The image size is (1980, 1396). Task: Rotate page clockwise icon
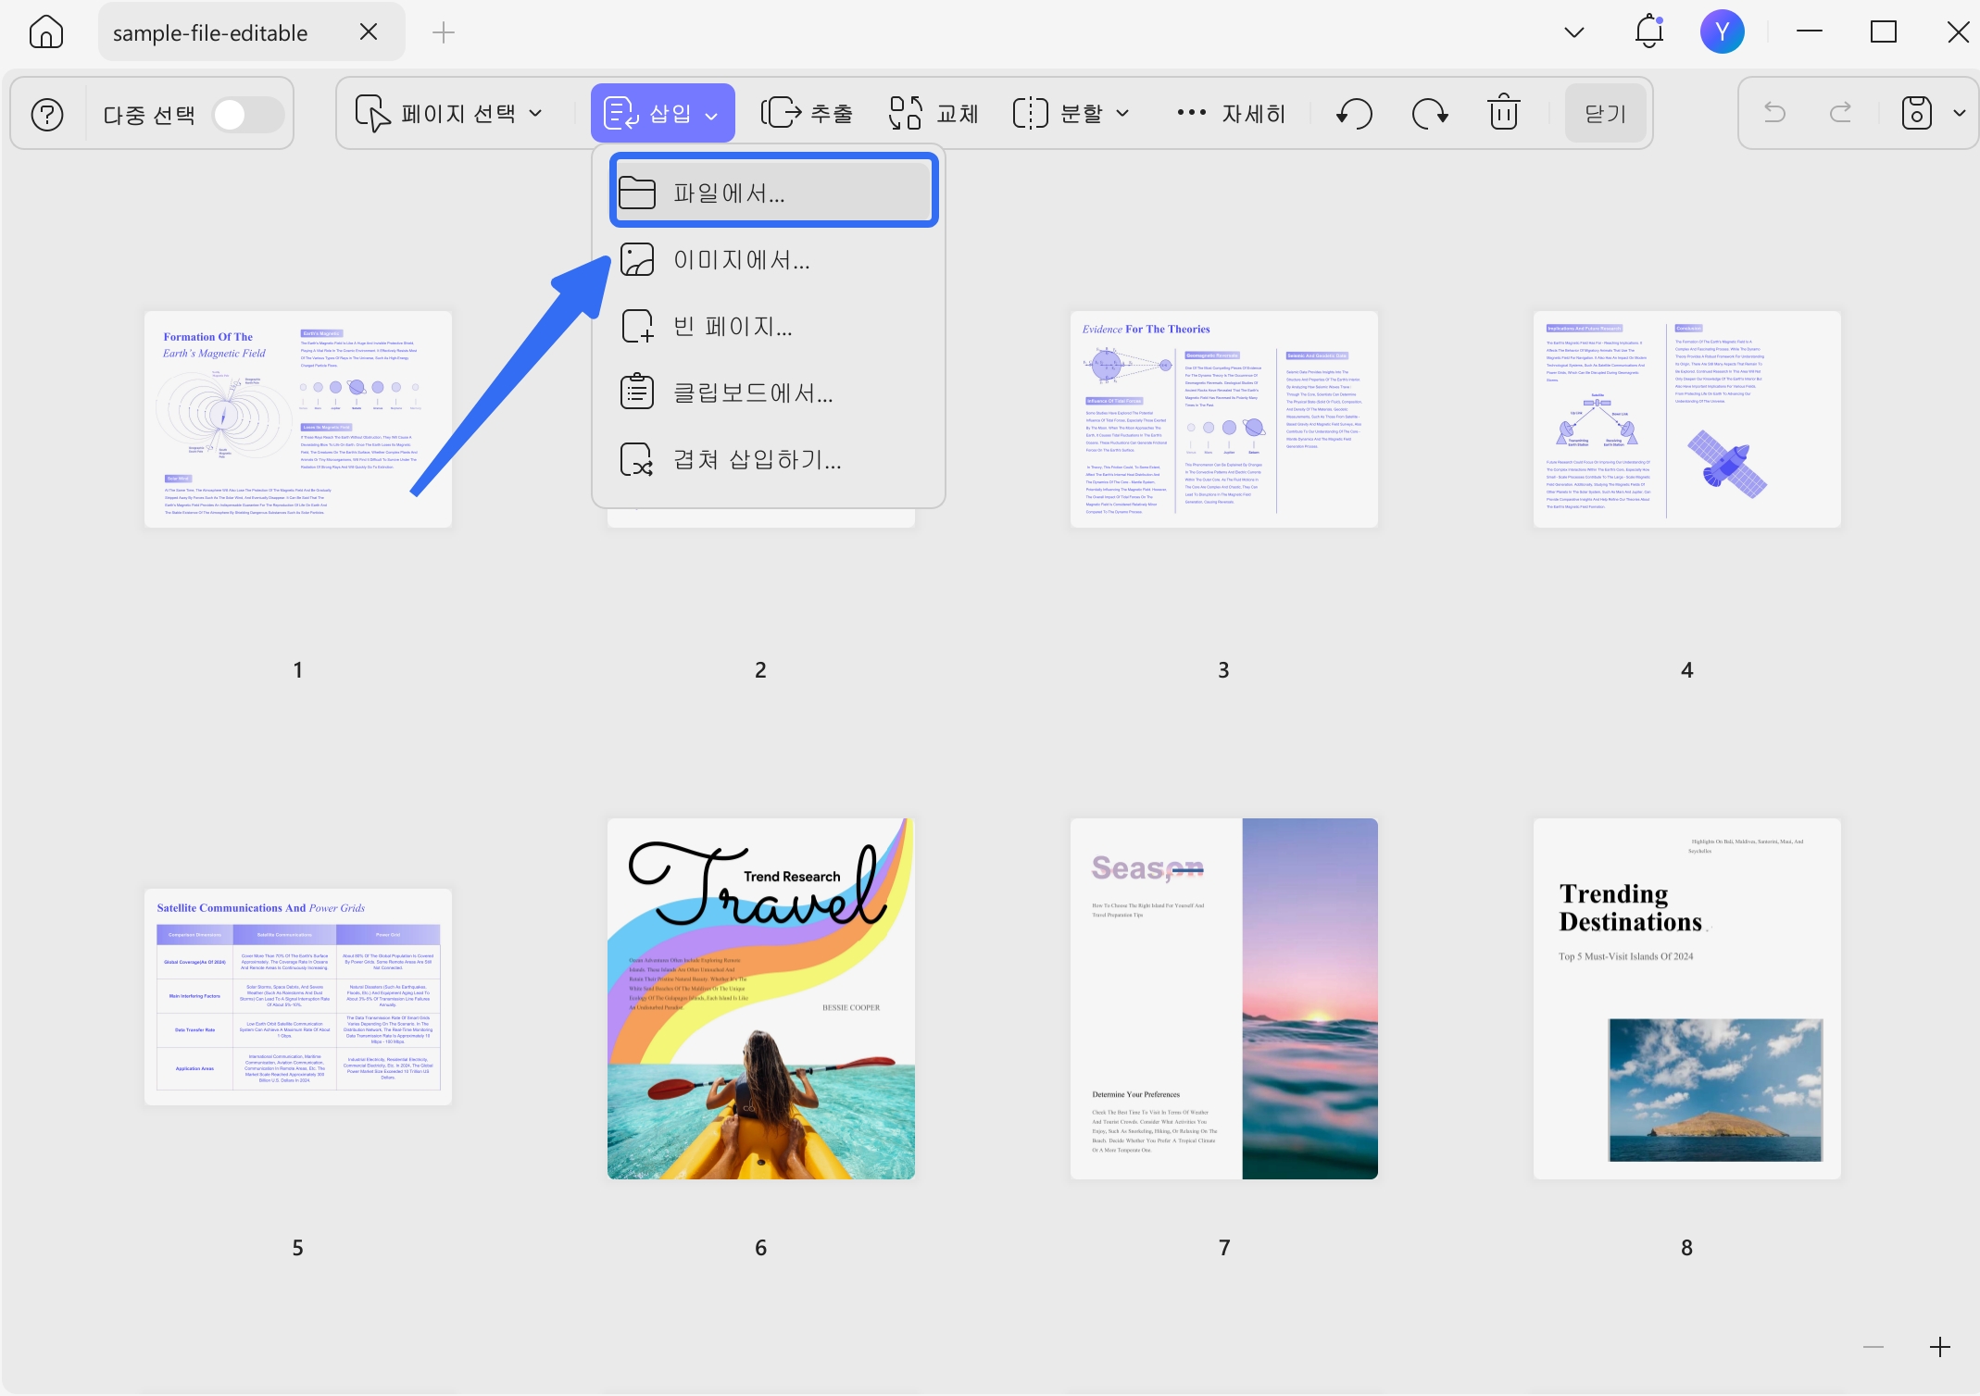tap(1430, 114)
